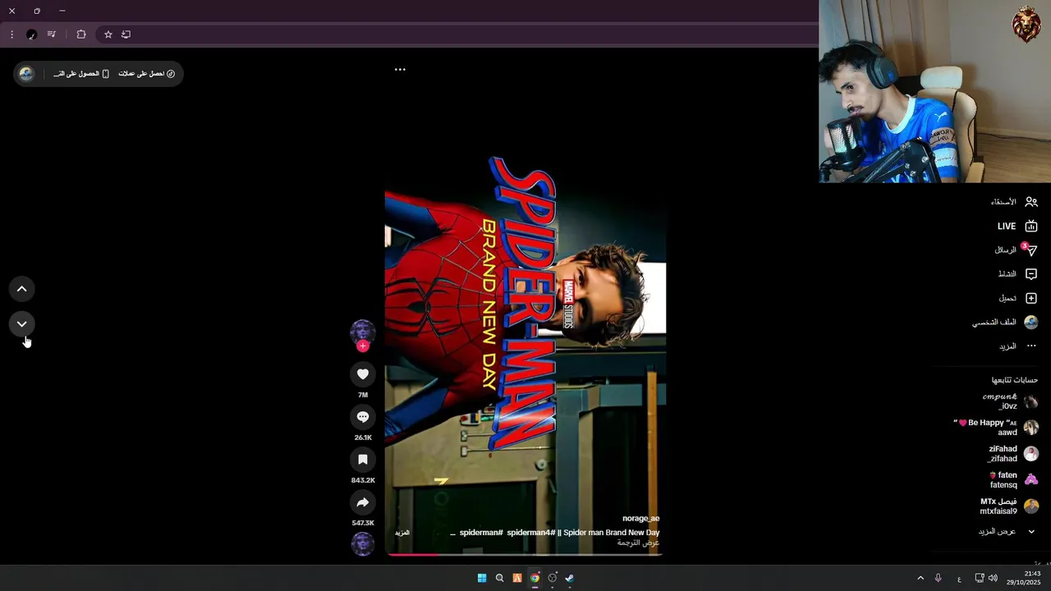The image size is (1051, 591).
Task: Click the norage_ae username on video
Action: click(x=640, y=519)
